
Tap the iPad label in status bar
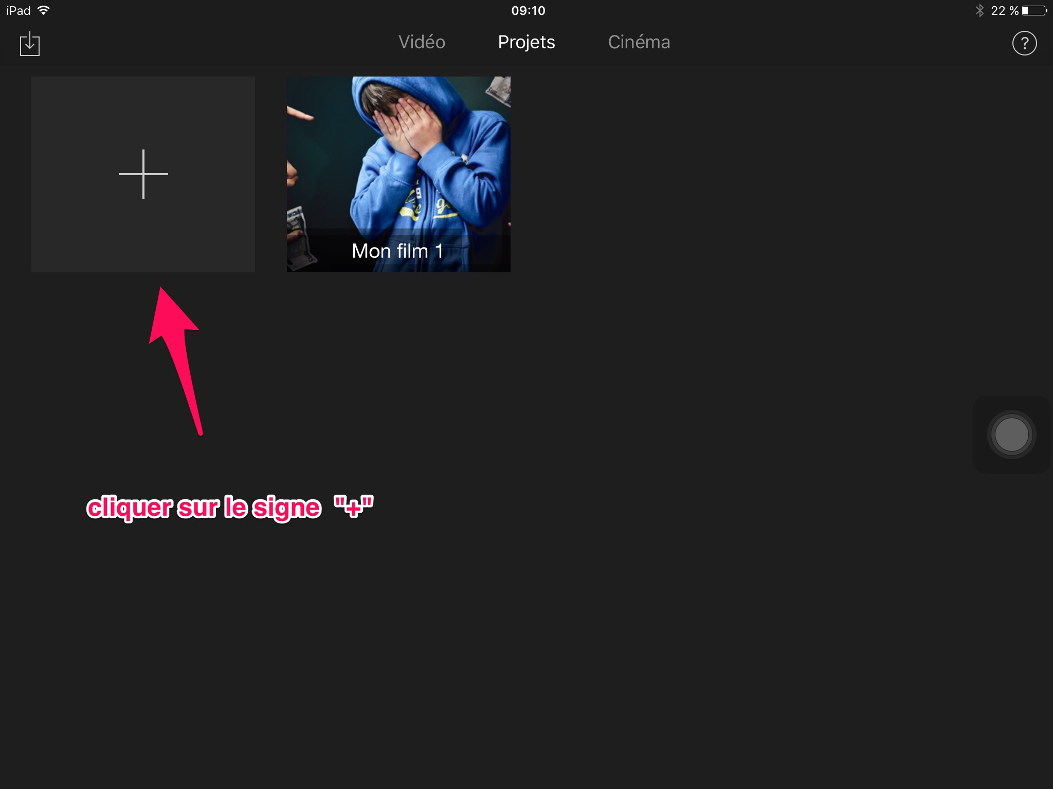point(19,11)
